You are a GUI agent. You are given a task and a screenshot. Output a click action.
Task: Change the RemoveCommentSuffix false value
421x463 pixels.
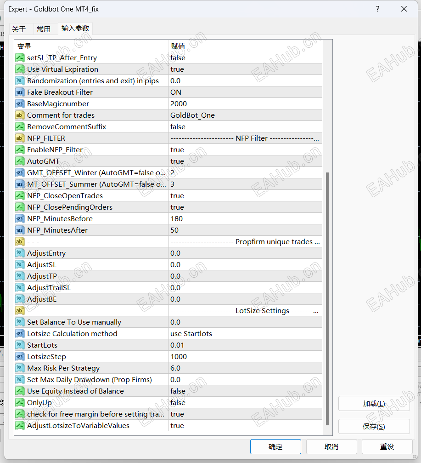pos(245,127)
